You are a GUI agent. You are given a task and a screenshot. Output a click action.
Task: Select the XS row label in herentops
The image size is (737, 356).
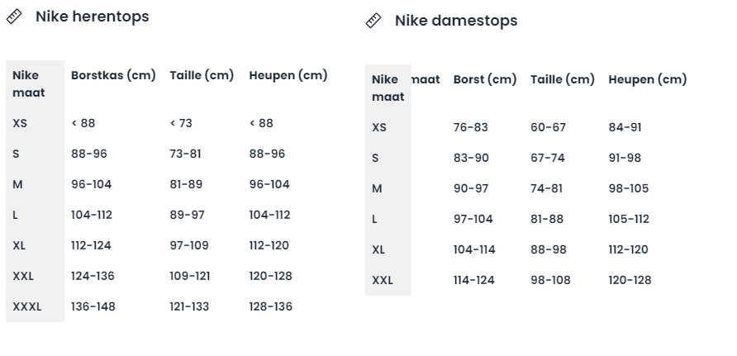(x=20, y=124)
